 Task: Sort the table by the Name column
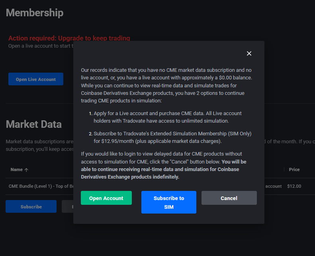[x=19, y=169]
